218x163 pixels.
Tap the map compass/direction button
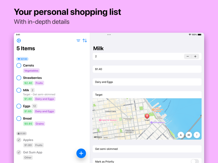[x=197, y=135]
